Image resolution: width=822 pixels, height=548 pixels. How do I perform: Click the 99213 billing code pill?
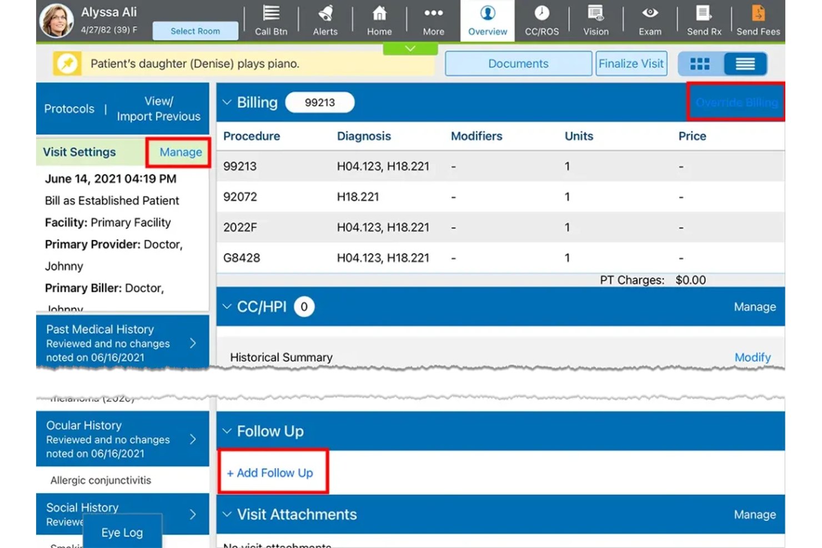point(320,102)
